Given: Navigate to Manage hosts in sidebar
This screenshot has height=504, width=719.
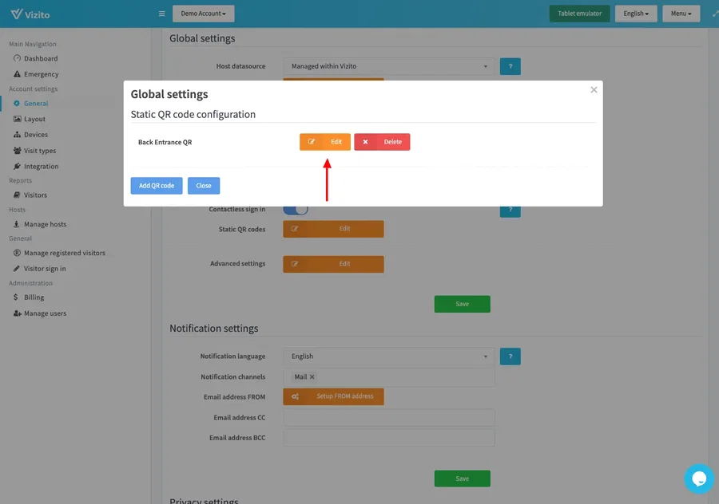Looking at the screenshot, I should click(45, 224).
